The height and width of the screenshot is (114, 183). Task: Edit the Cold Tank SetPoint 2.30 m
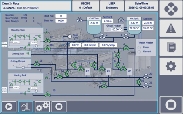pyautogui.click(x=108, y=21)
